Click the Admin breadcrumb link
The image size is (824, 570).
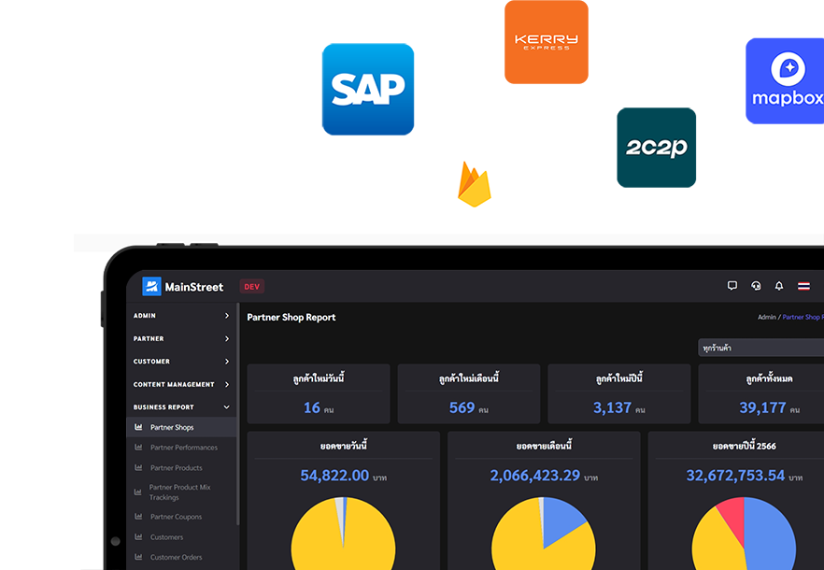pyautogui.click(x=766, y=318)
